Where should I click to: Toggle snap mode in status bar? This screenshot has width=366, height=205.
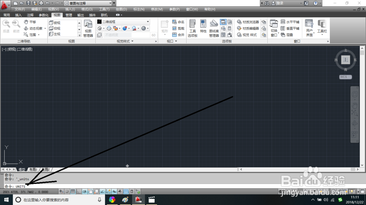[x=67, y=192]
